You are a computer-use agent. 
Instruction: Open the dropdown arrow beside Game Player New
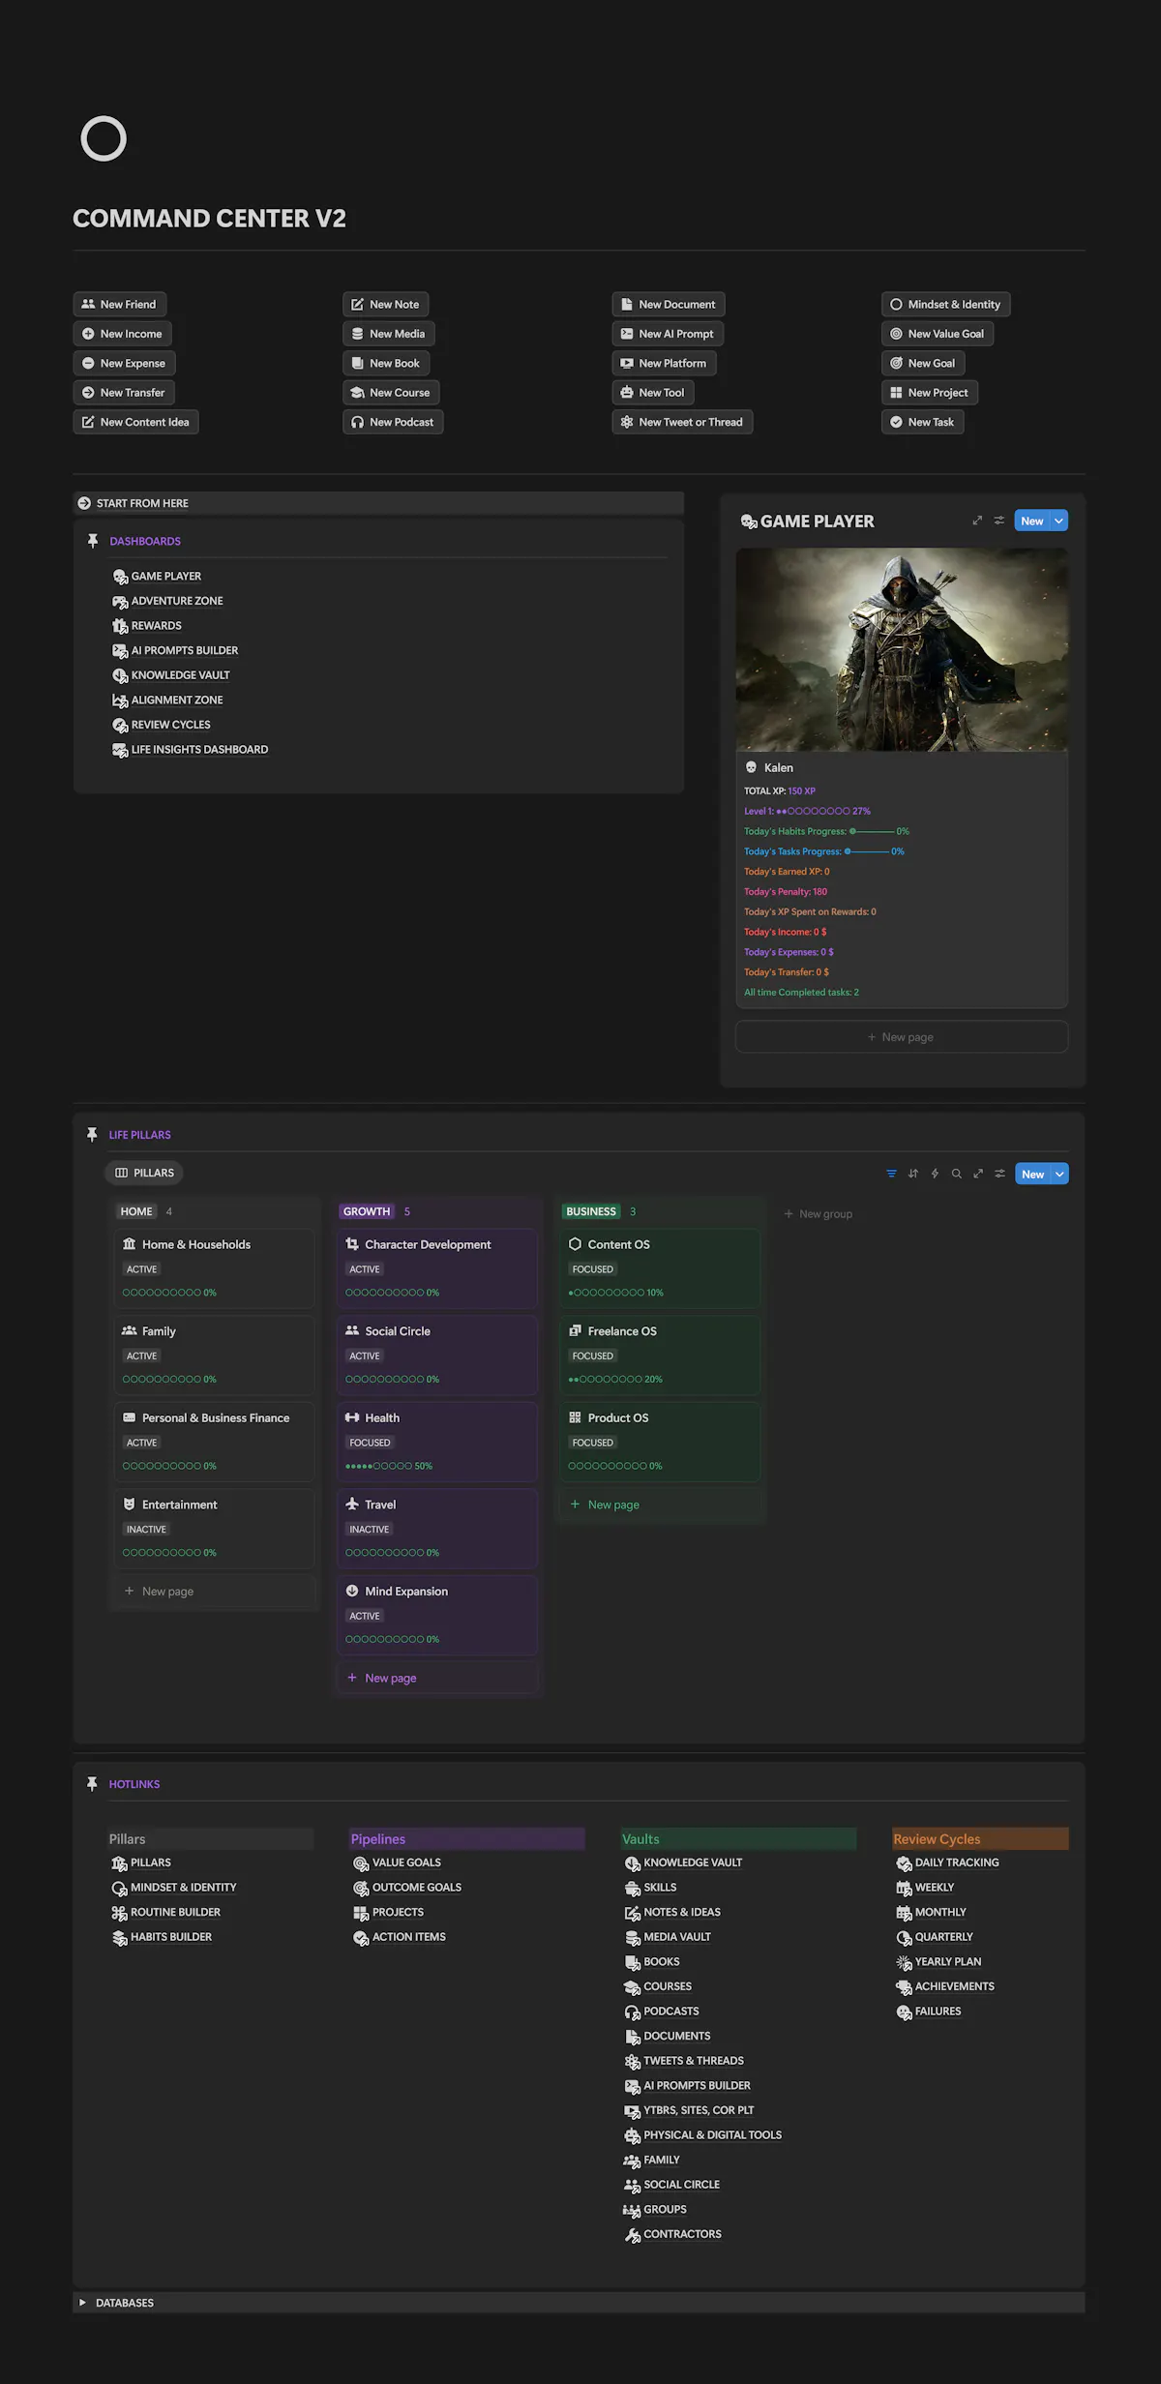1059,521
